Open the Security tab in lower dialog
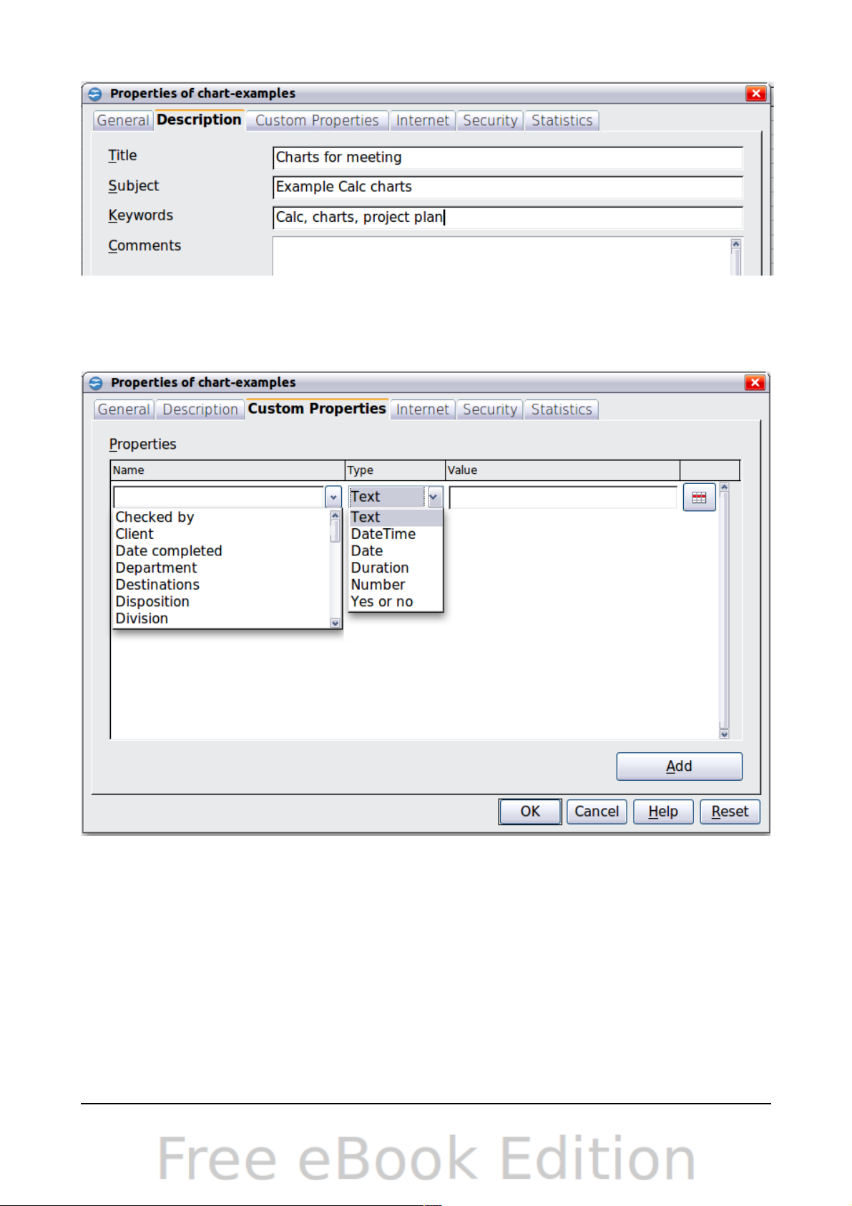 click(x=490, y=409)
